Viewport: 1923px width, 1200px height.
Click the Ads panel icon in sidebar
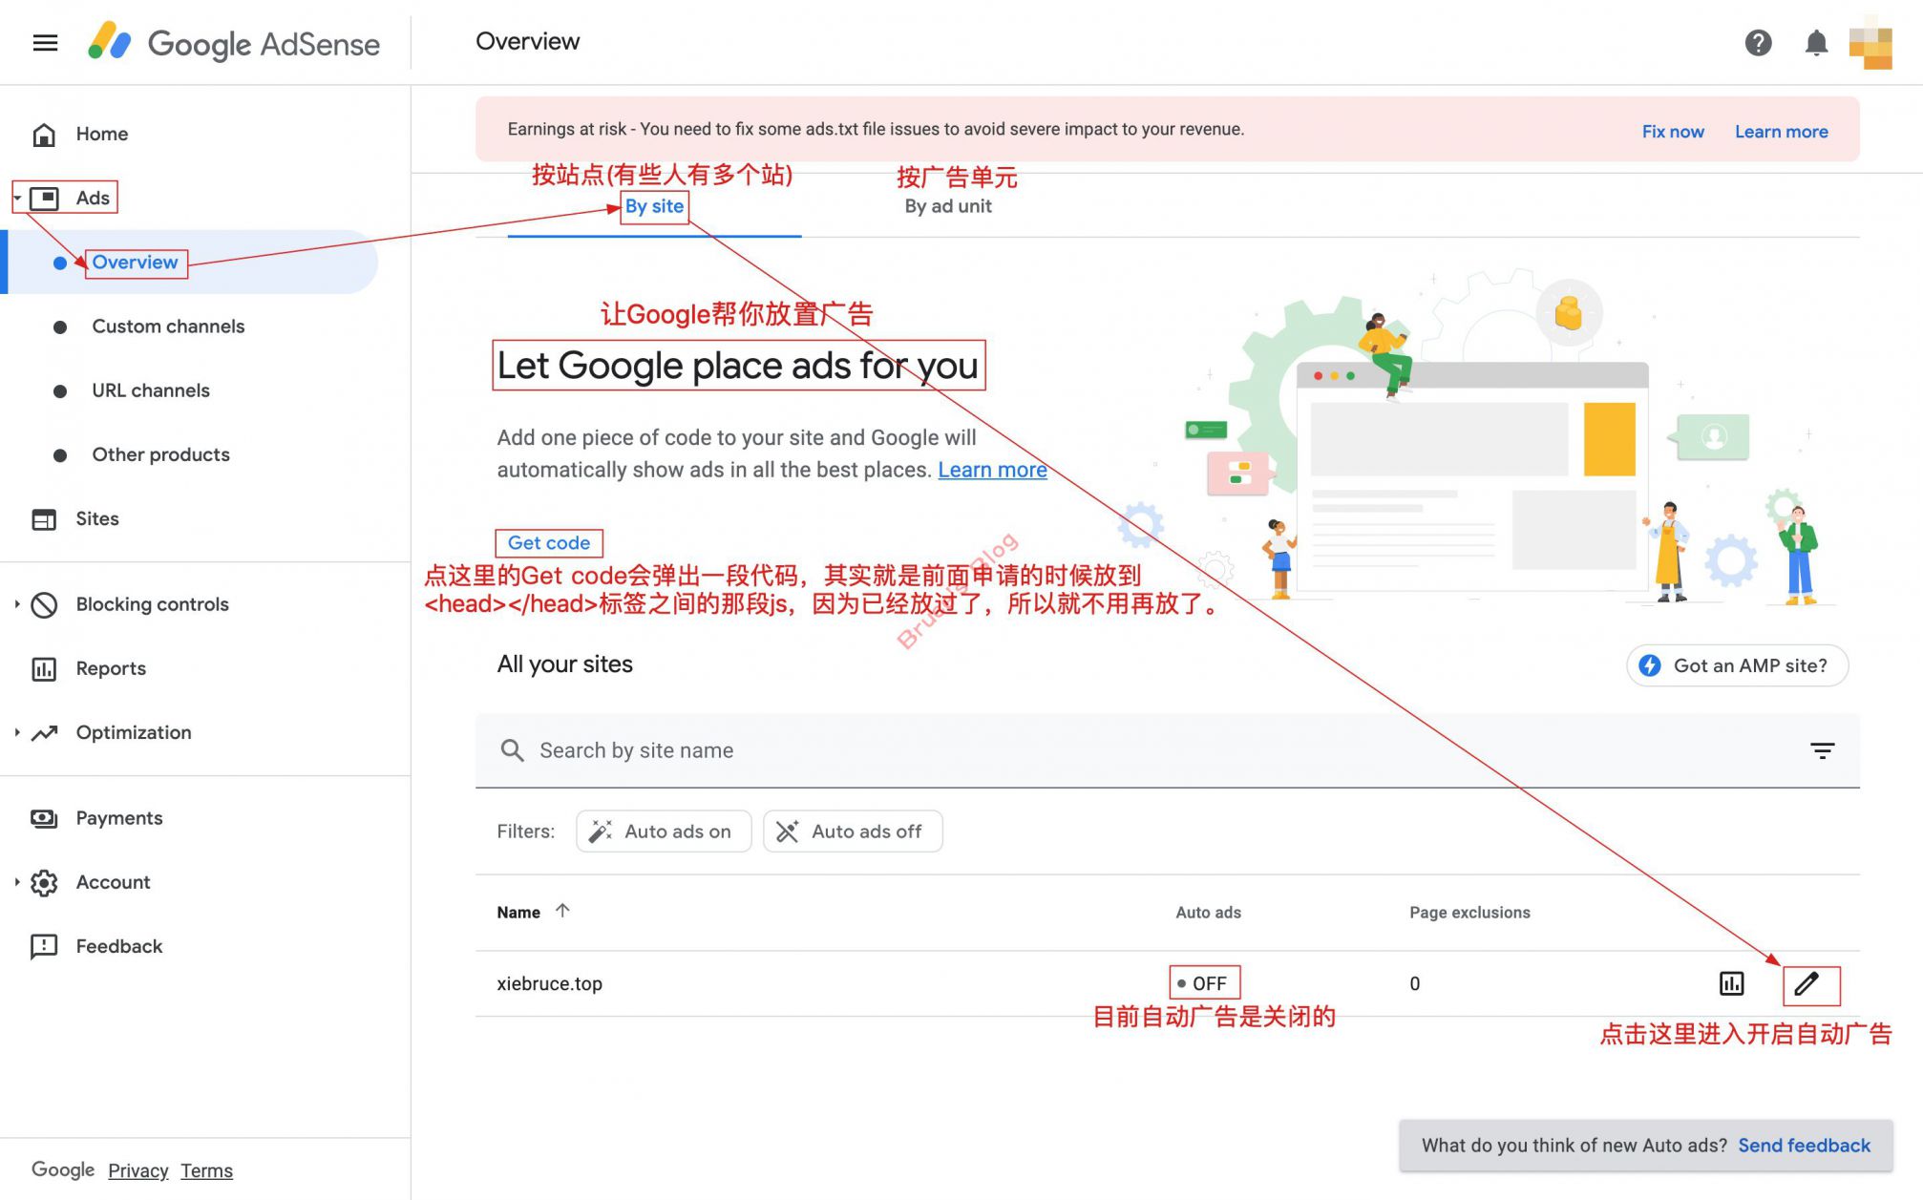point(44,199)
